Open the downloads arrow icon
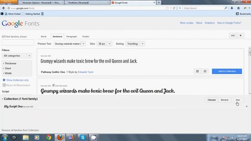Viewport: 251px width, 141px height. [x=232, y=8]
